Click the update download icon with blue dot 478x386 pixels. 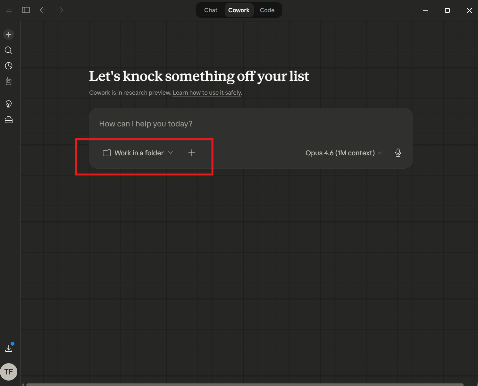[x=9, y=348]
